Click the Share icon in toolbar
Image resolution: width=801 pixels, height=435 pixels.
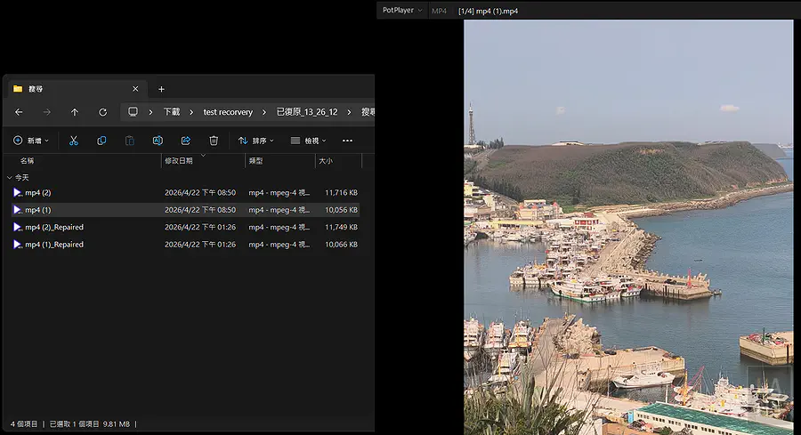[x=186, y=141]
